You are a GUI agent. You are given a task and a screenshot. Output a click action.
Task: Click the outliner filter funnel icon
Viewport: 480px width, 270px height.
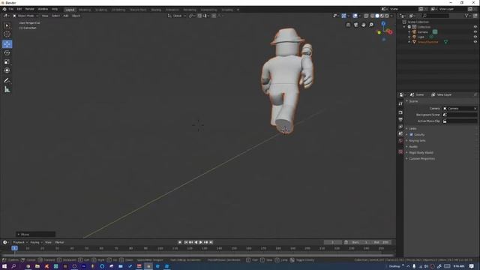(x=466, y=16)
